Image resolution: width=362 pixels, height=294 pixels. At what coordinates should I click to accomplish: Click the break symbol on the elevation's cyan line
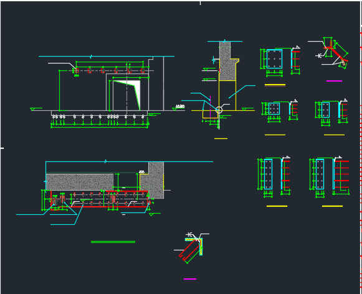(x=92, y=56)
